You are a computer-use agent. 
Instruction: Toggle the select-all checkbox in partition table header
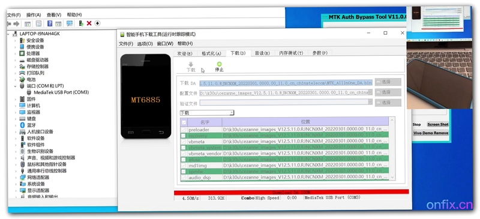pos(184,122)
